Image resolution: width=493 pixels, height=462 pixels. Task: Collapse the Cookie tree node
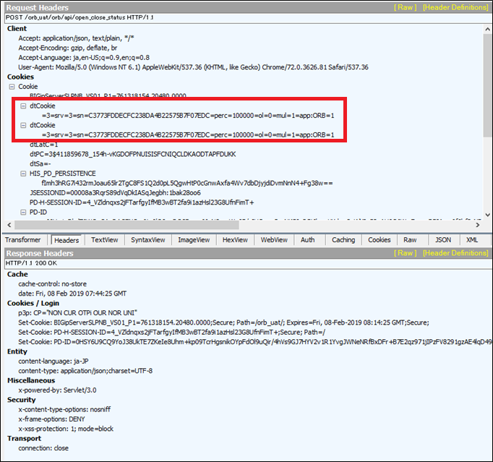[12, 86]
